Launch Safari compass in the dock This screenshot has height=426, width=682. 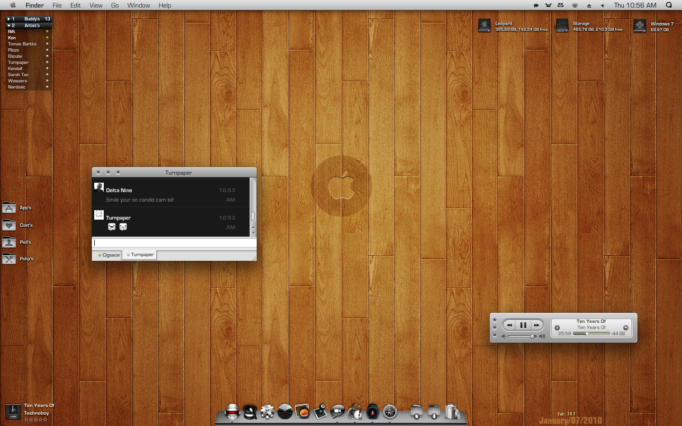tap(390, 412)
